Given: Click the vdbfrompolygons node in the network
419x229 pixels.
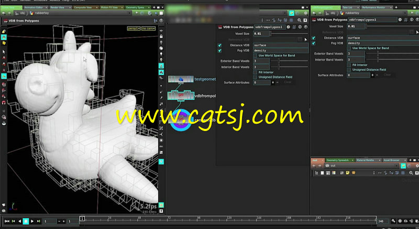Looking at the screenshot, I should (x=181, y=95).
